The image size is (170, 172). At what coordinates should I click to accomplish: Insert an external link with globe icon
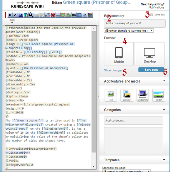click(x=26, y=15)
